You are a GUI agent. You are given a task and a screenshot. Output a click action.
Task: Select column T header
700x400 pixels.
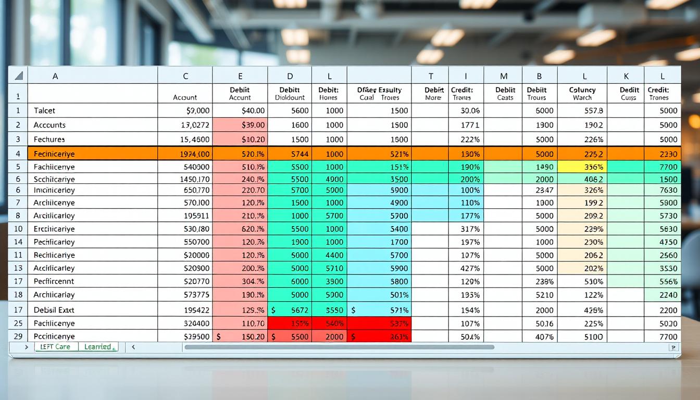[430, 76]
